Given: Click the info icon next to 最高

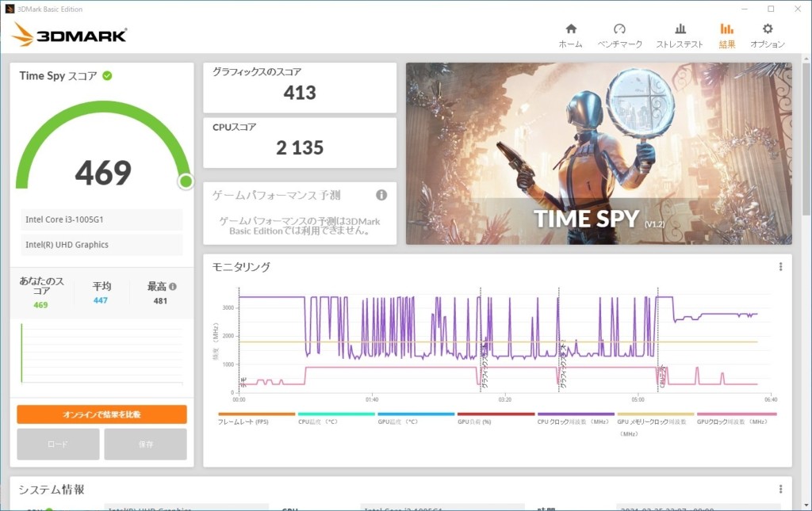Looking at the screenshot, I should [172, 286].
